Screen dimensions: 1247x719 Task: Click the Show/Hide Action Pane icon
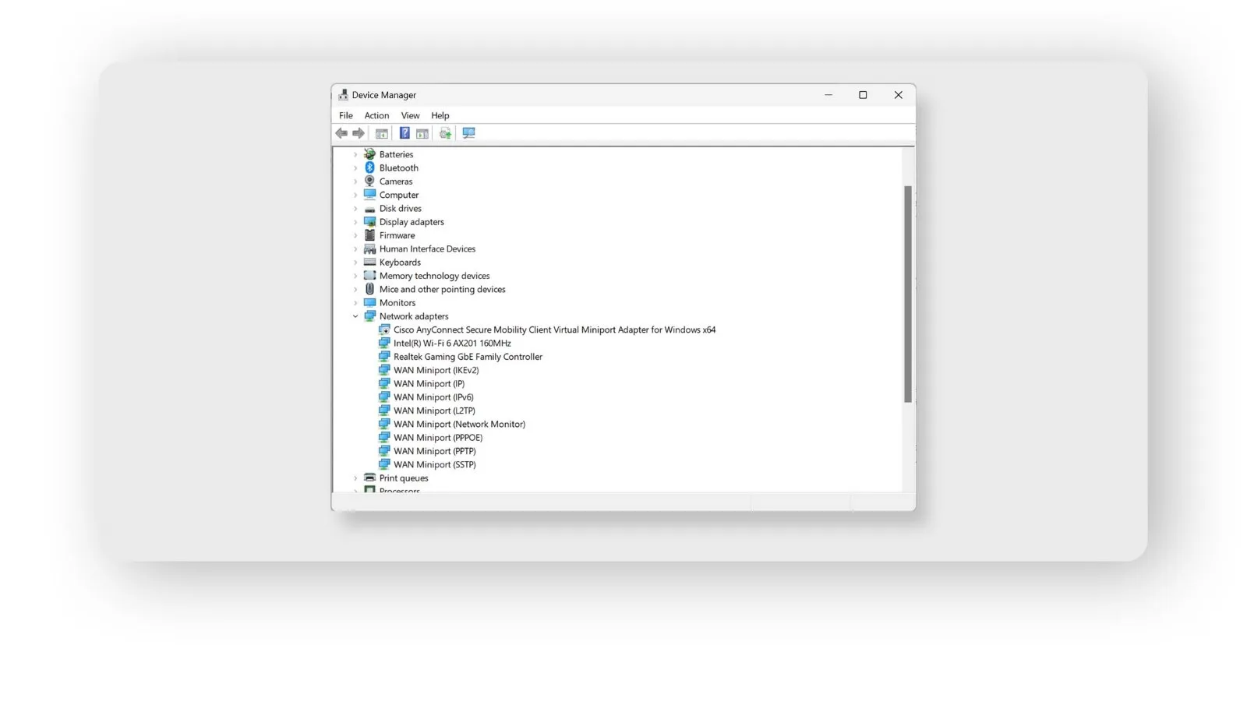[x=422, y=133]
